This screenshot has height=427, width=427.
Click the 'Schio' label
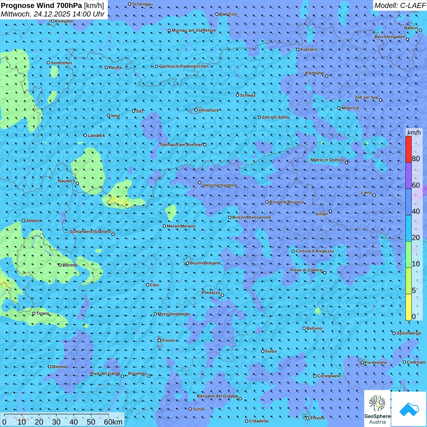pos(199,409)
